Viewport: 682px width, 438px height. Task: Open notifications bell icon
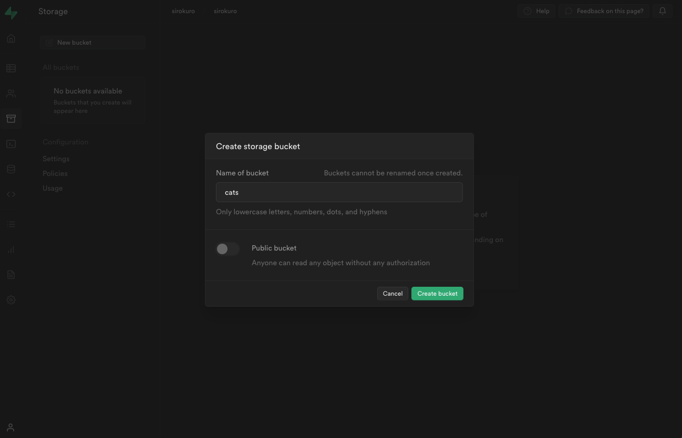coord(663,11)
